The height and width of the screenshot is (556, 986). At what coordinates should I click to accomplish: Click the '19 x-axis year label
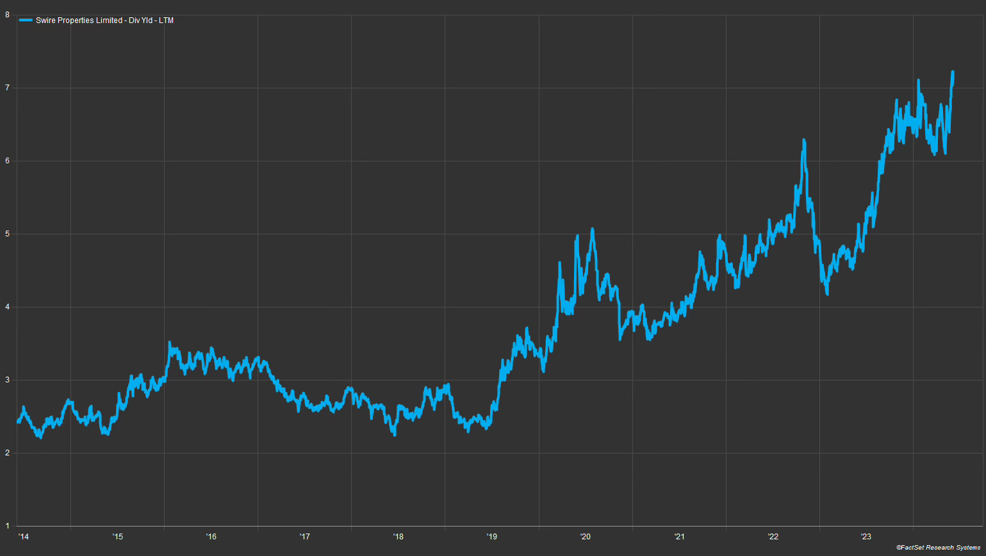point(491,536)
